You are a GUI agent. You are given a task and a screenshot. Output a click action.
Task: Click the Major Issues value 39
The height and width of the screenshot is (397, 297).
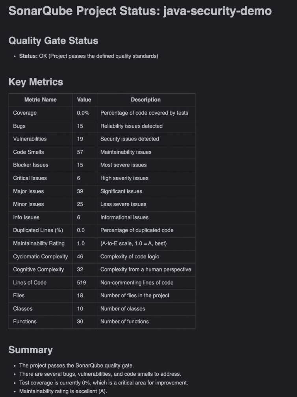click(x=80, y=191)
